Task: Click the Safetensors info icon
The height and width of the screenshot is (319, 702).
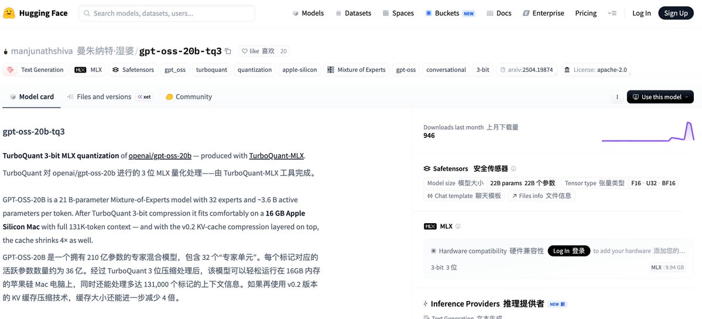Action: pyautogui.click(x=513, y=169)
